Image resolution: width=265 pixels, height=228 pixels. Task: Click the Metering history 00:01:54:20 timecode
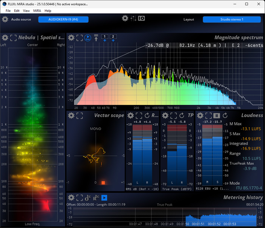tap(255, 205)
